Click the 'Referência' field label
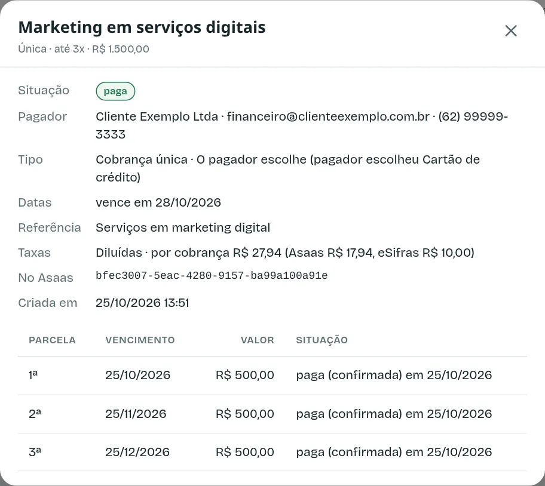 click(x=50, y=227)
